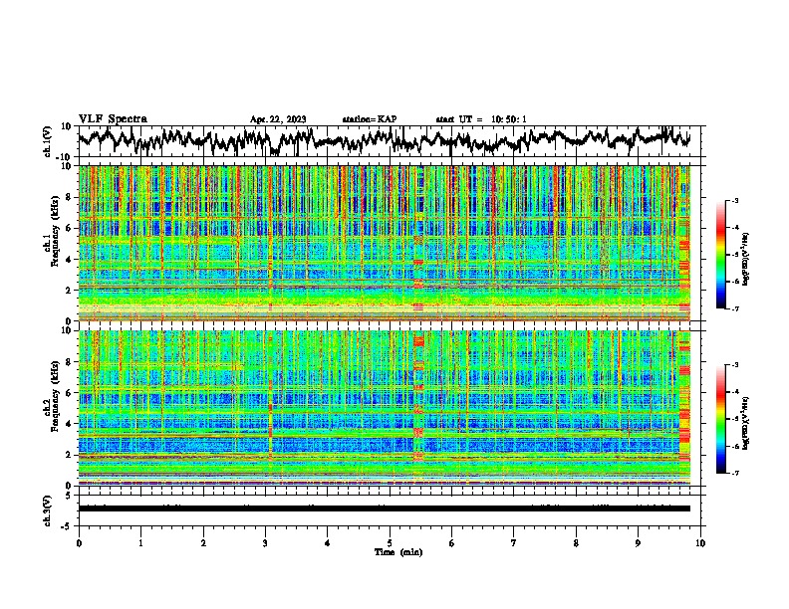The height and width of the screenshot is (609, 789).
Task: Click time axis tick label "5"
Action: pyautogui.click(x=390, y=543)
